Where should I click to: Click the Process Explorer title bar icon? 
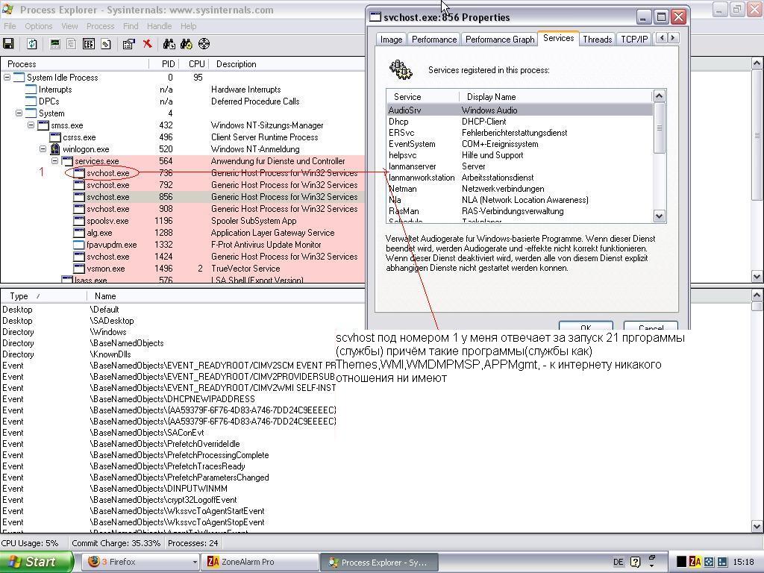[x=7, y=9]
